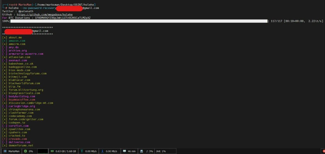Select the blackworldforum.com result line
Image resolution: width=325 pixels, height=154 pixels.
21,83
